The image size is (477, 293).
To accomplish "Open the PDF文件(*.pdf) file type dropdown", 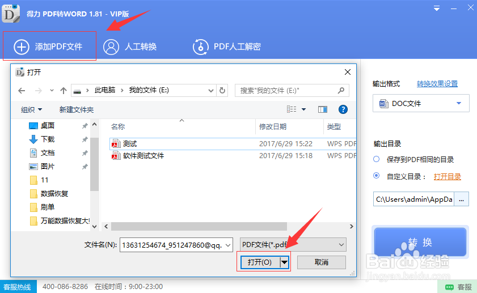I will point(293,245).
